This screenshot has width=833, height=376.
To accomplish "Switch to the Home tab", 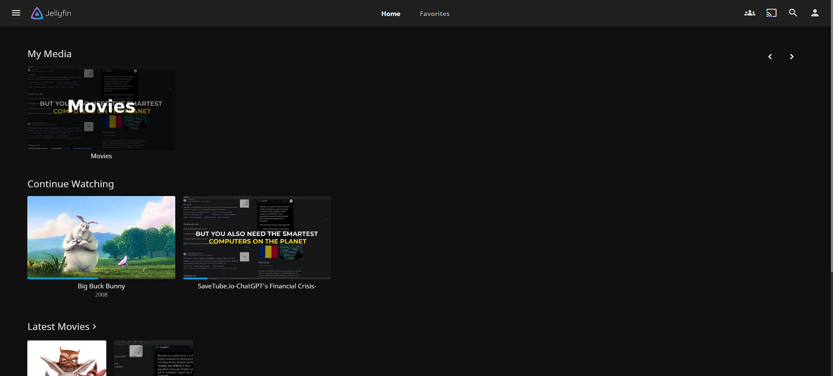I will (391, 14).
